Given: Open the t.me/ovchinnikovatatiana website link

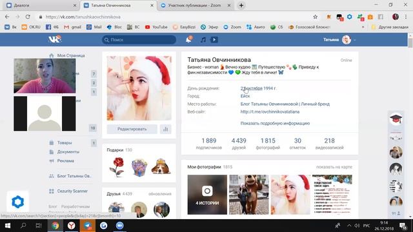Looking at the screenshot, I should (270, 111).
